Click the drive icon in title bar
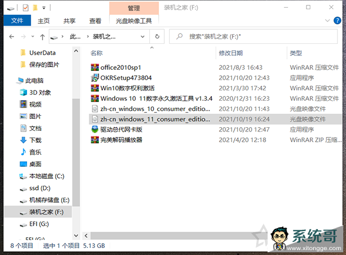This screenshot has height=255, width=346. (11, 9)
